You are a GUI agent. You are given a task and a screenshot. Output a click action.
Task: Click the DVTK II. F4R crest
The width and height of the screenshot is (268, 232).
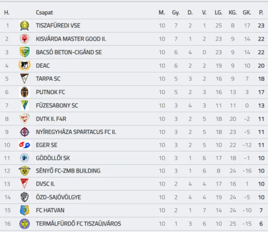pos(24,119)
